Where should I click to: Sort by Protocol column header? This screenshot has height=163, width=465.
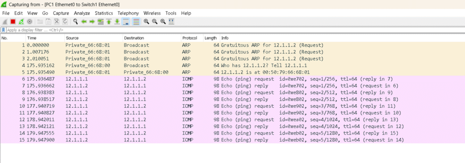pos(192,38)
